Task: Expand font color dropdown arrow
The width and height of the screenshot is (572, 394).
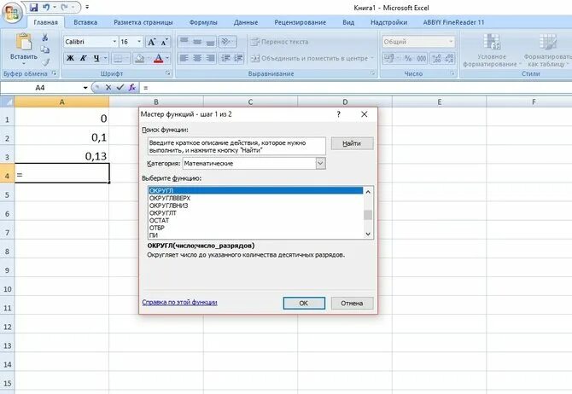Action: click(167, 58)
